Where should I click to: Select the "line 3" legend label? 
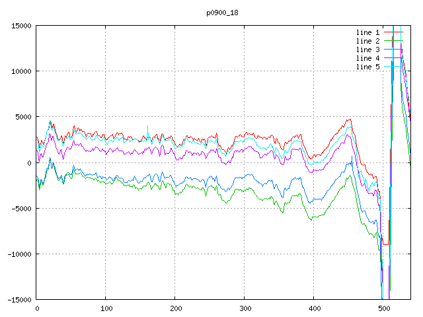point(367,50)
